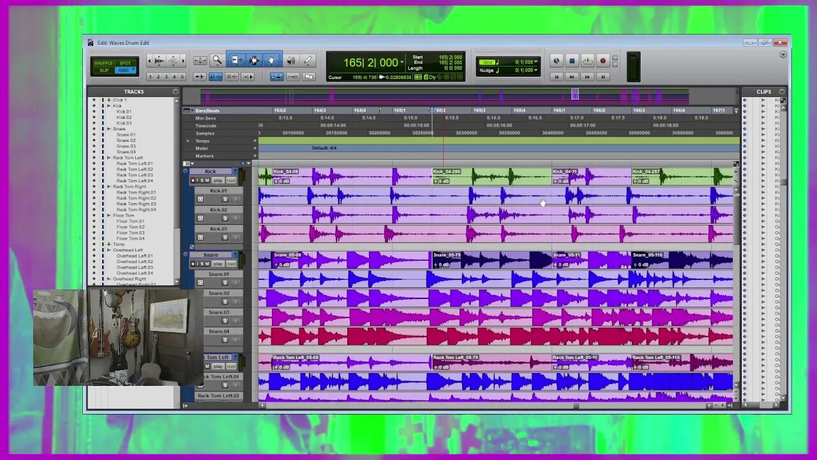Click the audio waveform zoom icon

(x=159, y=61)
